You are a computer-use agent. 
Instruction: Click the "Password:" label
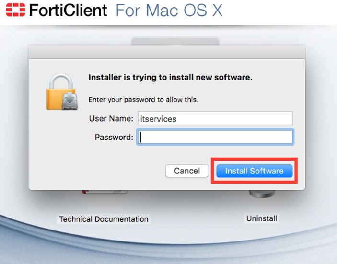pos(114,138)
